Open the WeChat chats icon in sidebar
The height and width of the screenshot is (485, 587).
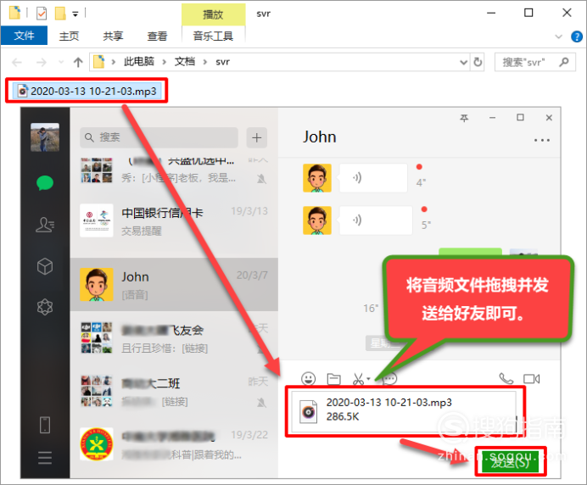pyautogui.click(x=45, y=183)
